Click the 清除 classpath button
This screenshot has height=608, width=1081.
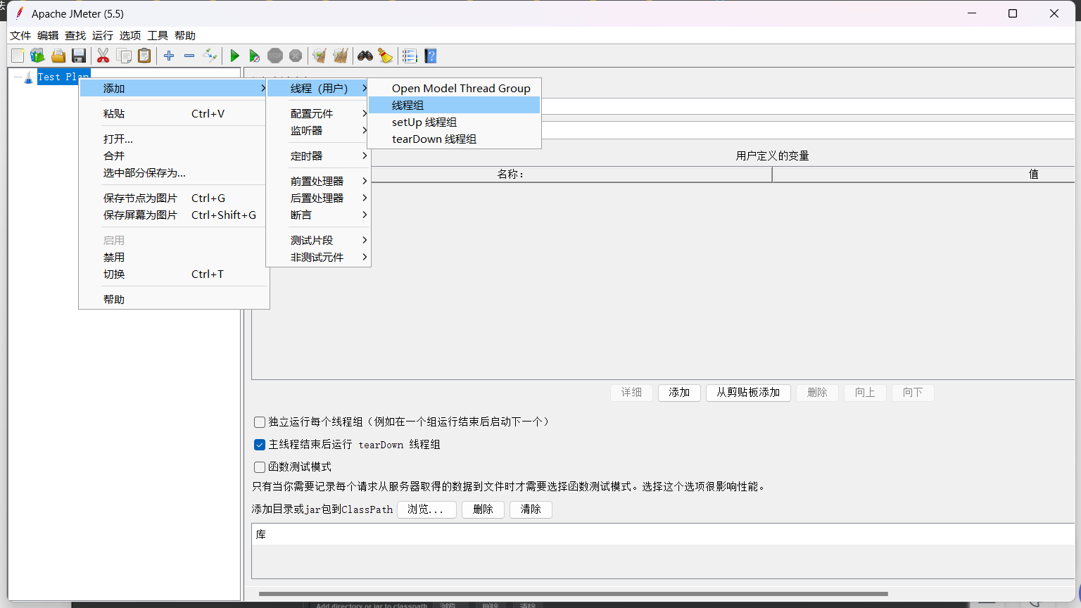click(531, 509)
